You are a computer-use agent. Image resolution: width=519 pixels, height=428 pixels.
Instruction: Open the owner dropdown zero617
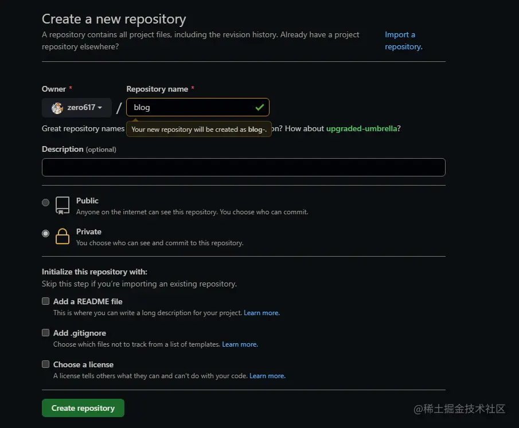pyautogui.click(x=76, y=108)
